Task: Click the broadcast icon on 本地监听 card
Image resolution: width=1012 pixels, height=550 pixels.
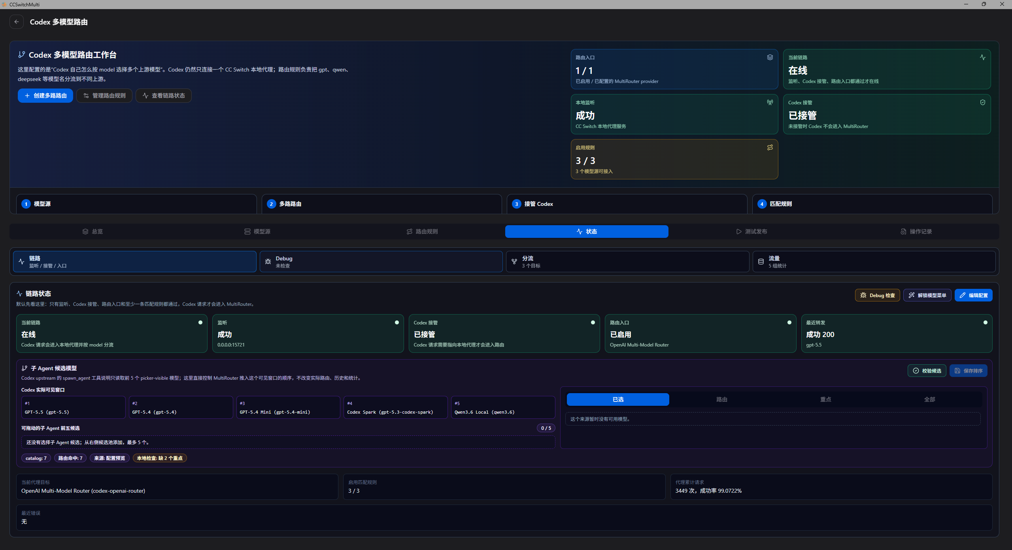Action: [x=770, y=102]
